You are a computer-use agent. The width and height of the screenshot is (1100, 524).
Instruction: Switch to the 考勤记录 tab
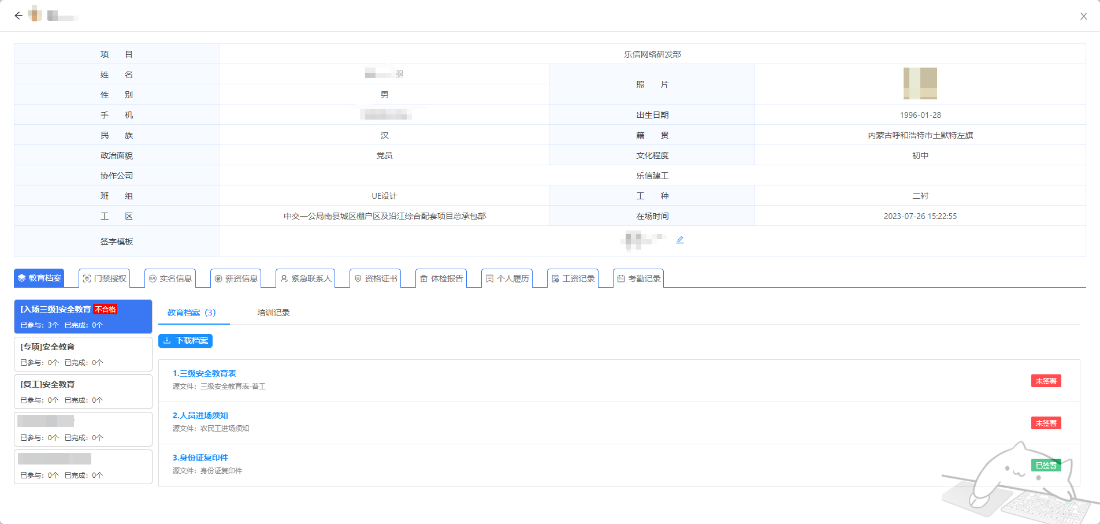point(638,278)
